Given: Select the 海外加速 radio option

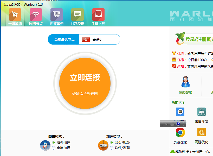Looking at the screenshot, I should tap(54, 143).
